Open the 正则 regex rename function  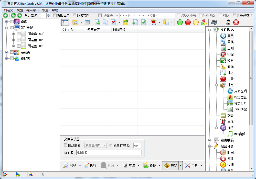coord(230,48)
